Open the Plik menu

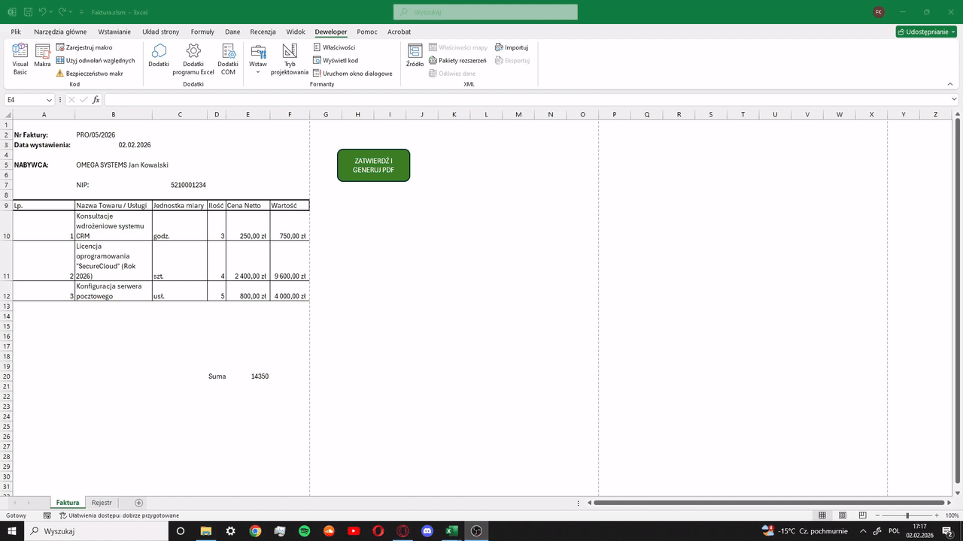click(16, 32)
